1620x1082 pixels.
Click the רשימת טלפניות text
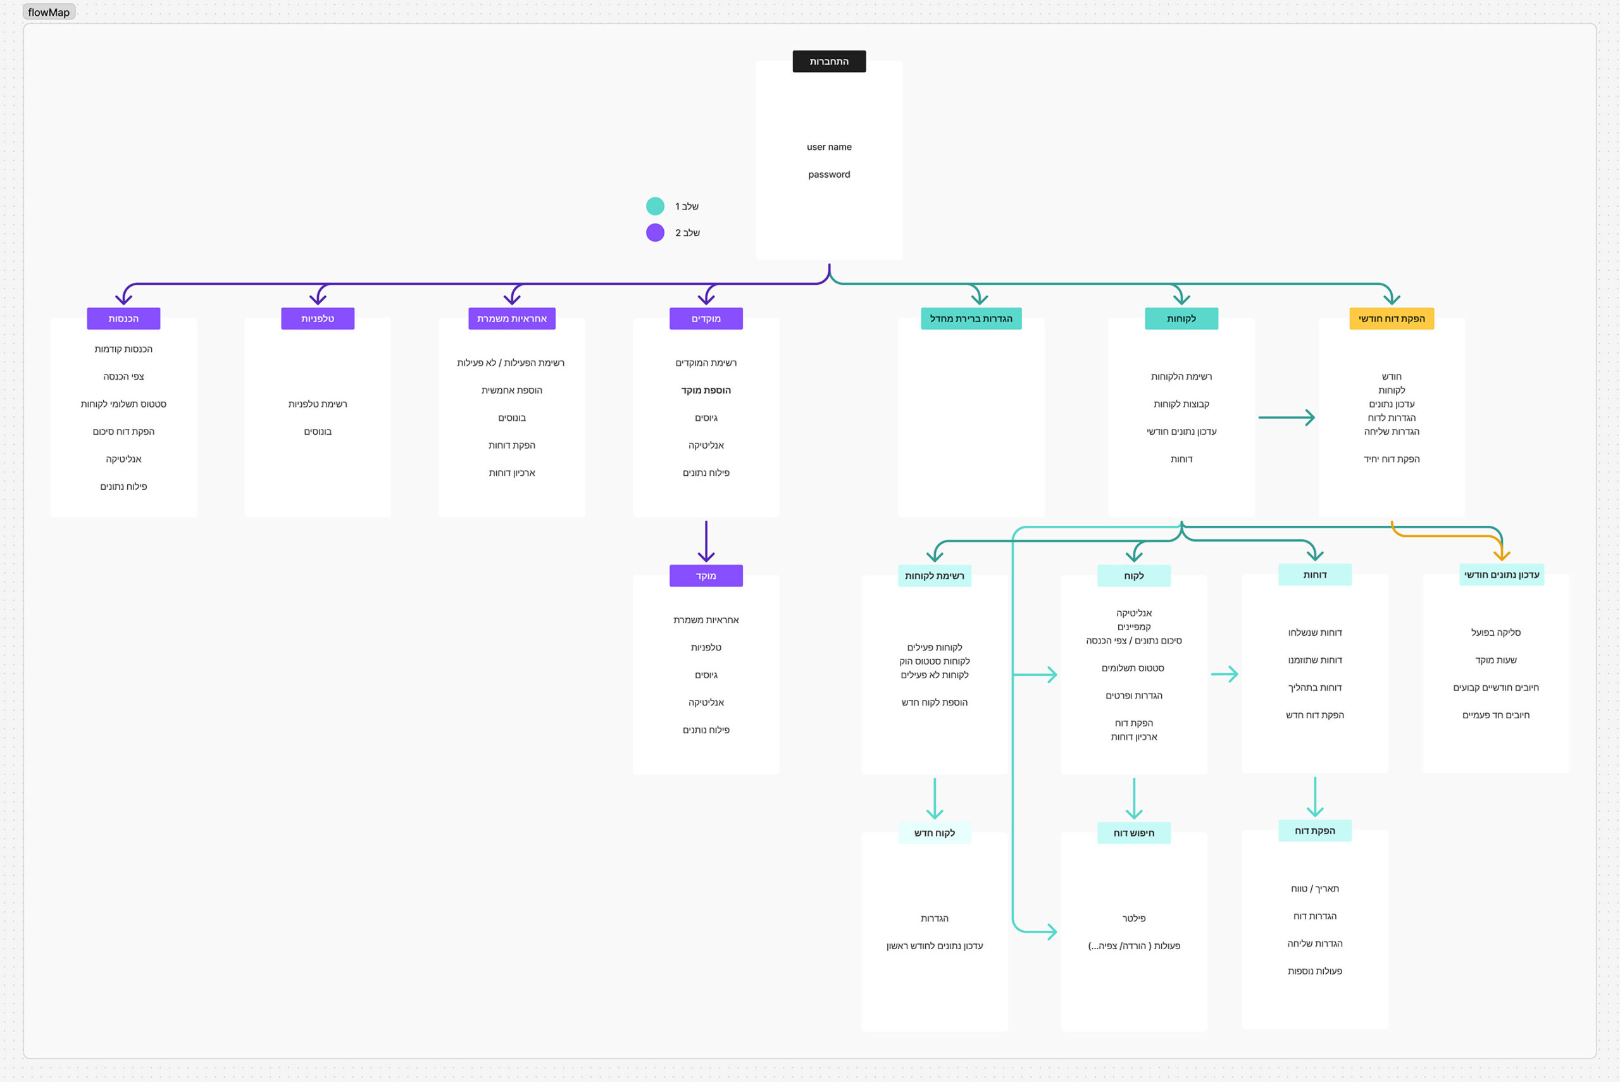[x=318, y=404]
